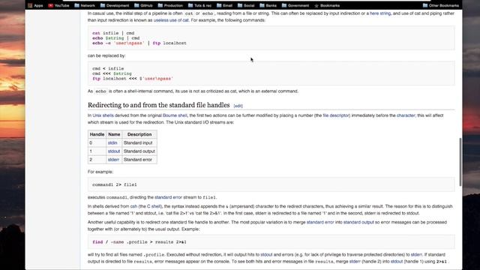Open the YouTube bookmark

pos(58,5)
